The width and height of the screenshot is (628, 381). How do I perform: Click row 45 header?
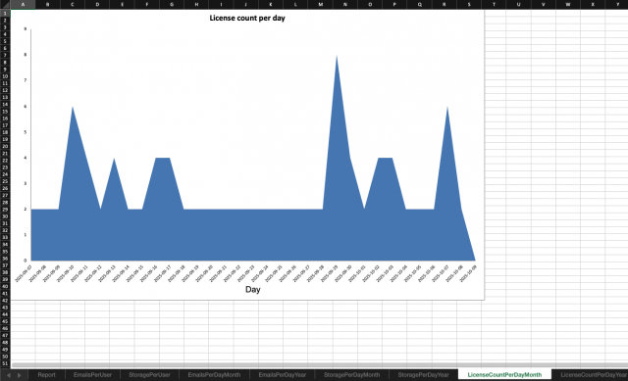pyautogui.click(x=5, y=321)
